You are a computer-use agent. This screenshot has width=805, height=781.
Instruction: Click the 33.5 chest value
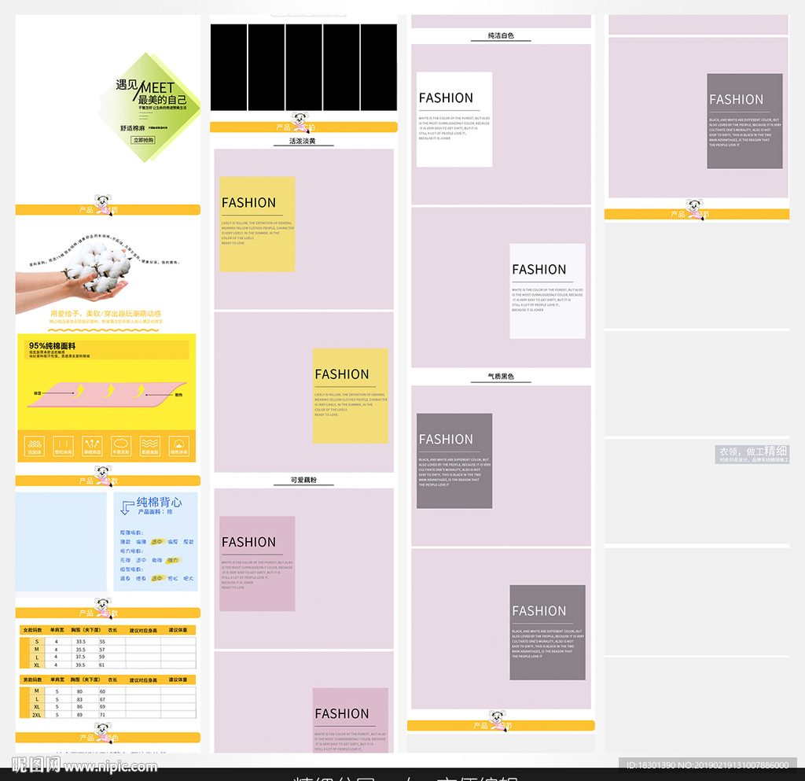(x=81, y=641)
